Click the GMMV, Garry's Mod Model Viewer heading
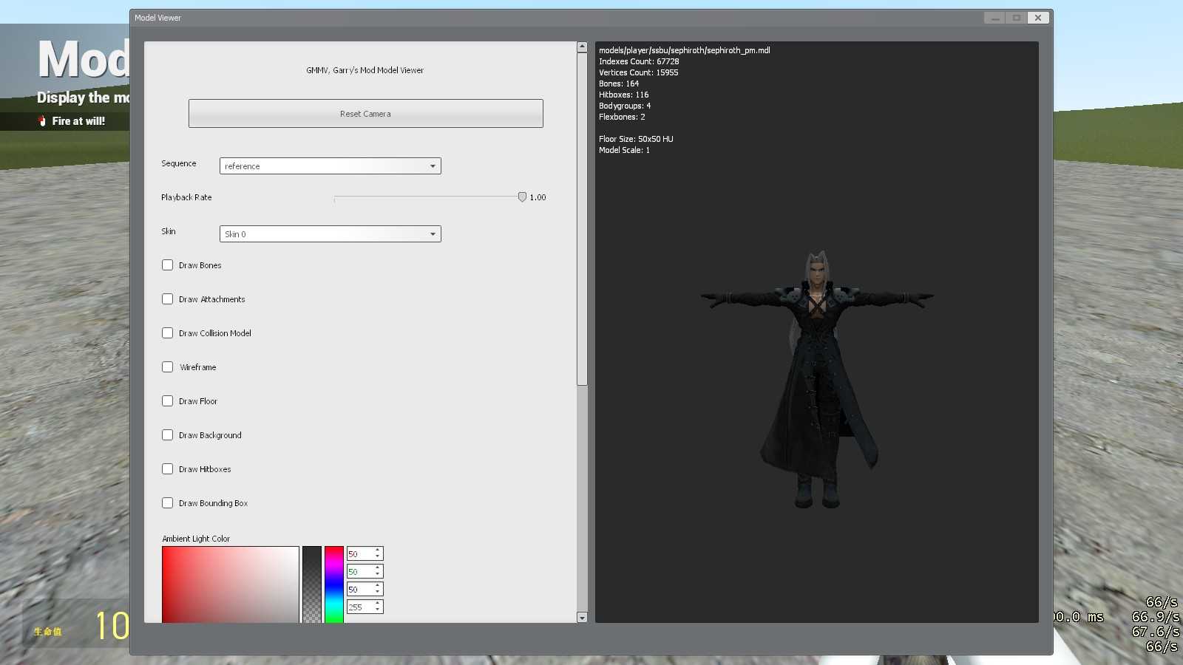1183x665 pixels. (365, 70)
